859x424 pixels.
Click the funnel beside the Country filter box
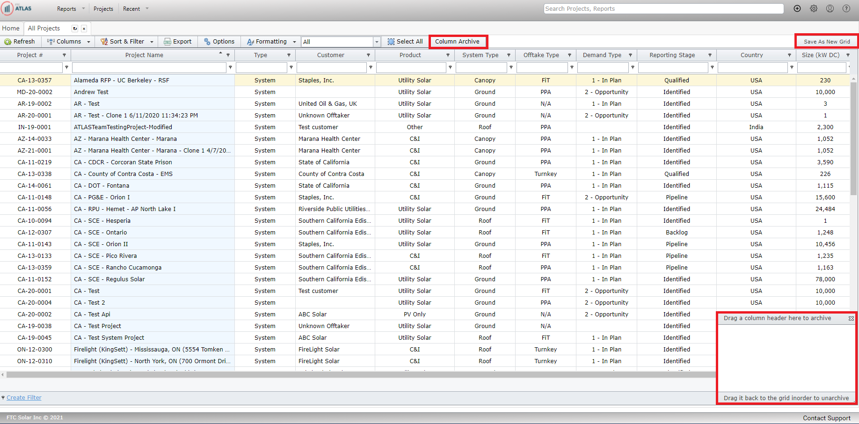tap(792, 67)
